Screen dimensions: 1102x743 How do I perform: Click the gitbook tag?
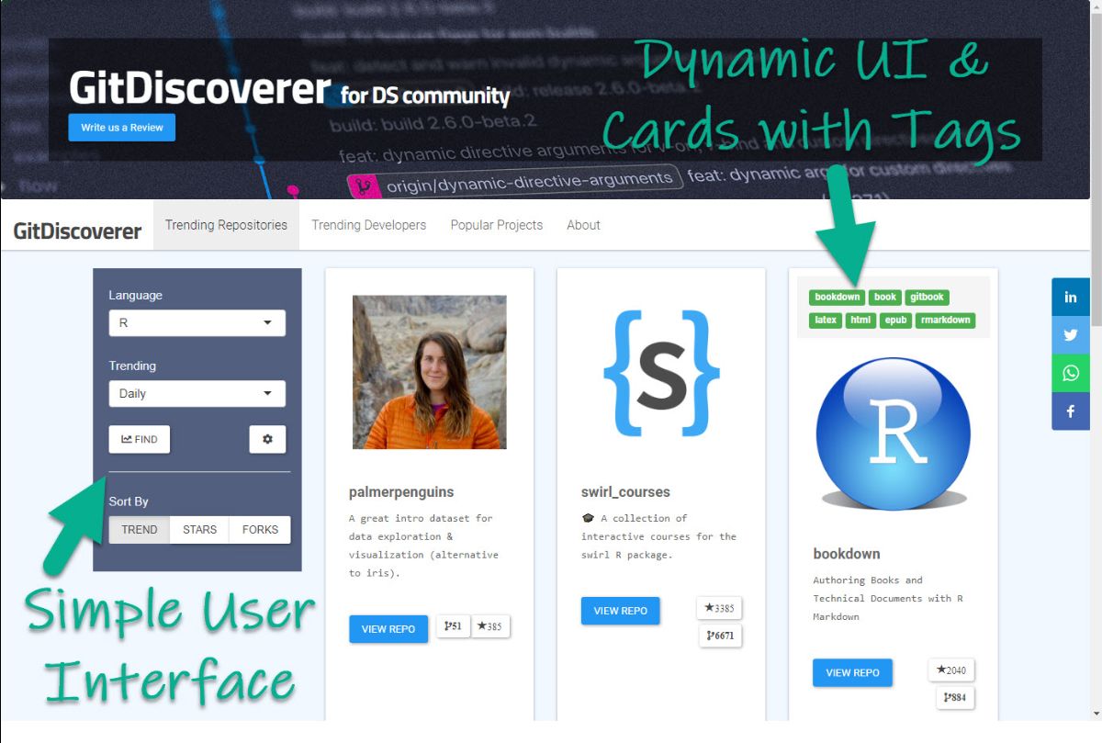point(927,297)
